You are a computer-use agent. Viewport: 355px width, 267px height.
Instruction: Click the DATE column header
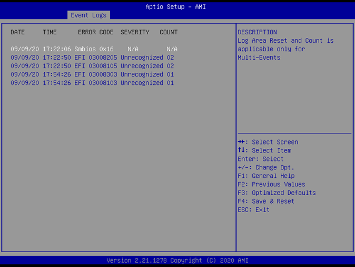17,32
